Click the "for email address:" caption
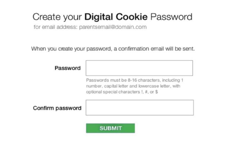The image size is (235, 149). point(56,27)
